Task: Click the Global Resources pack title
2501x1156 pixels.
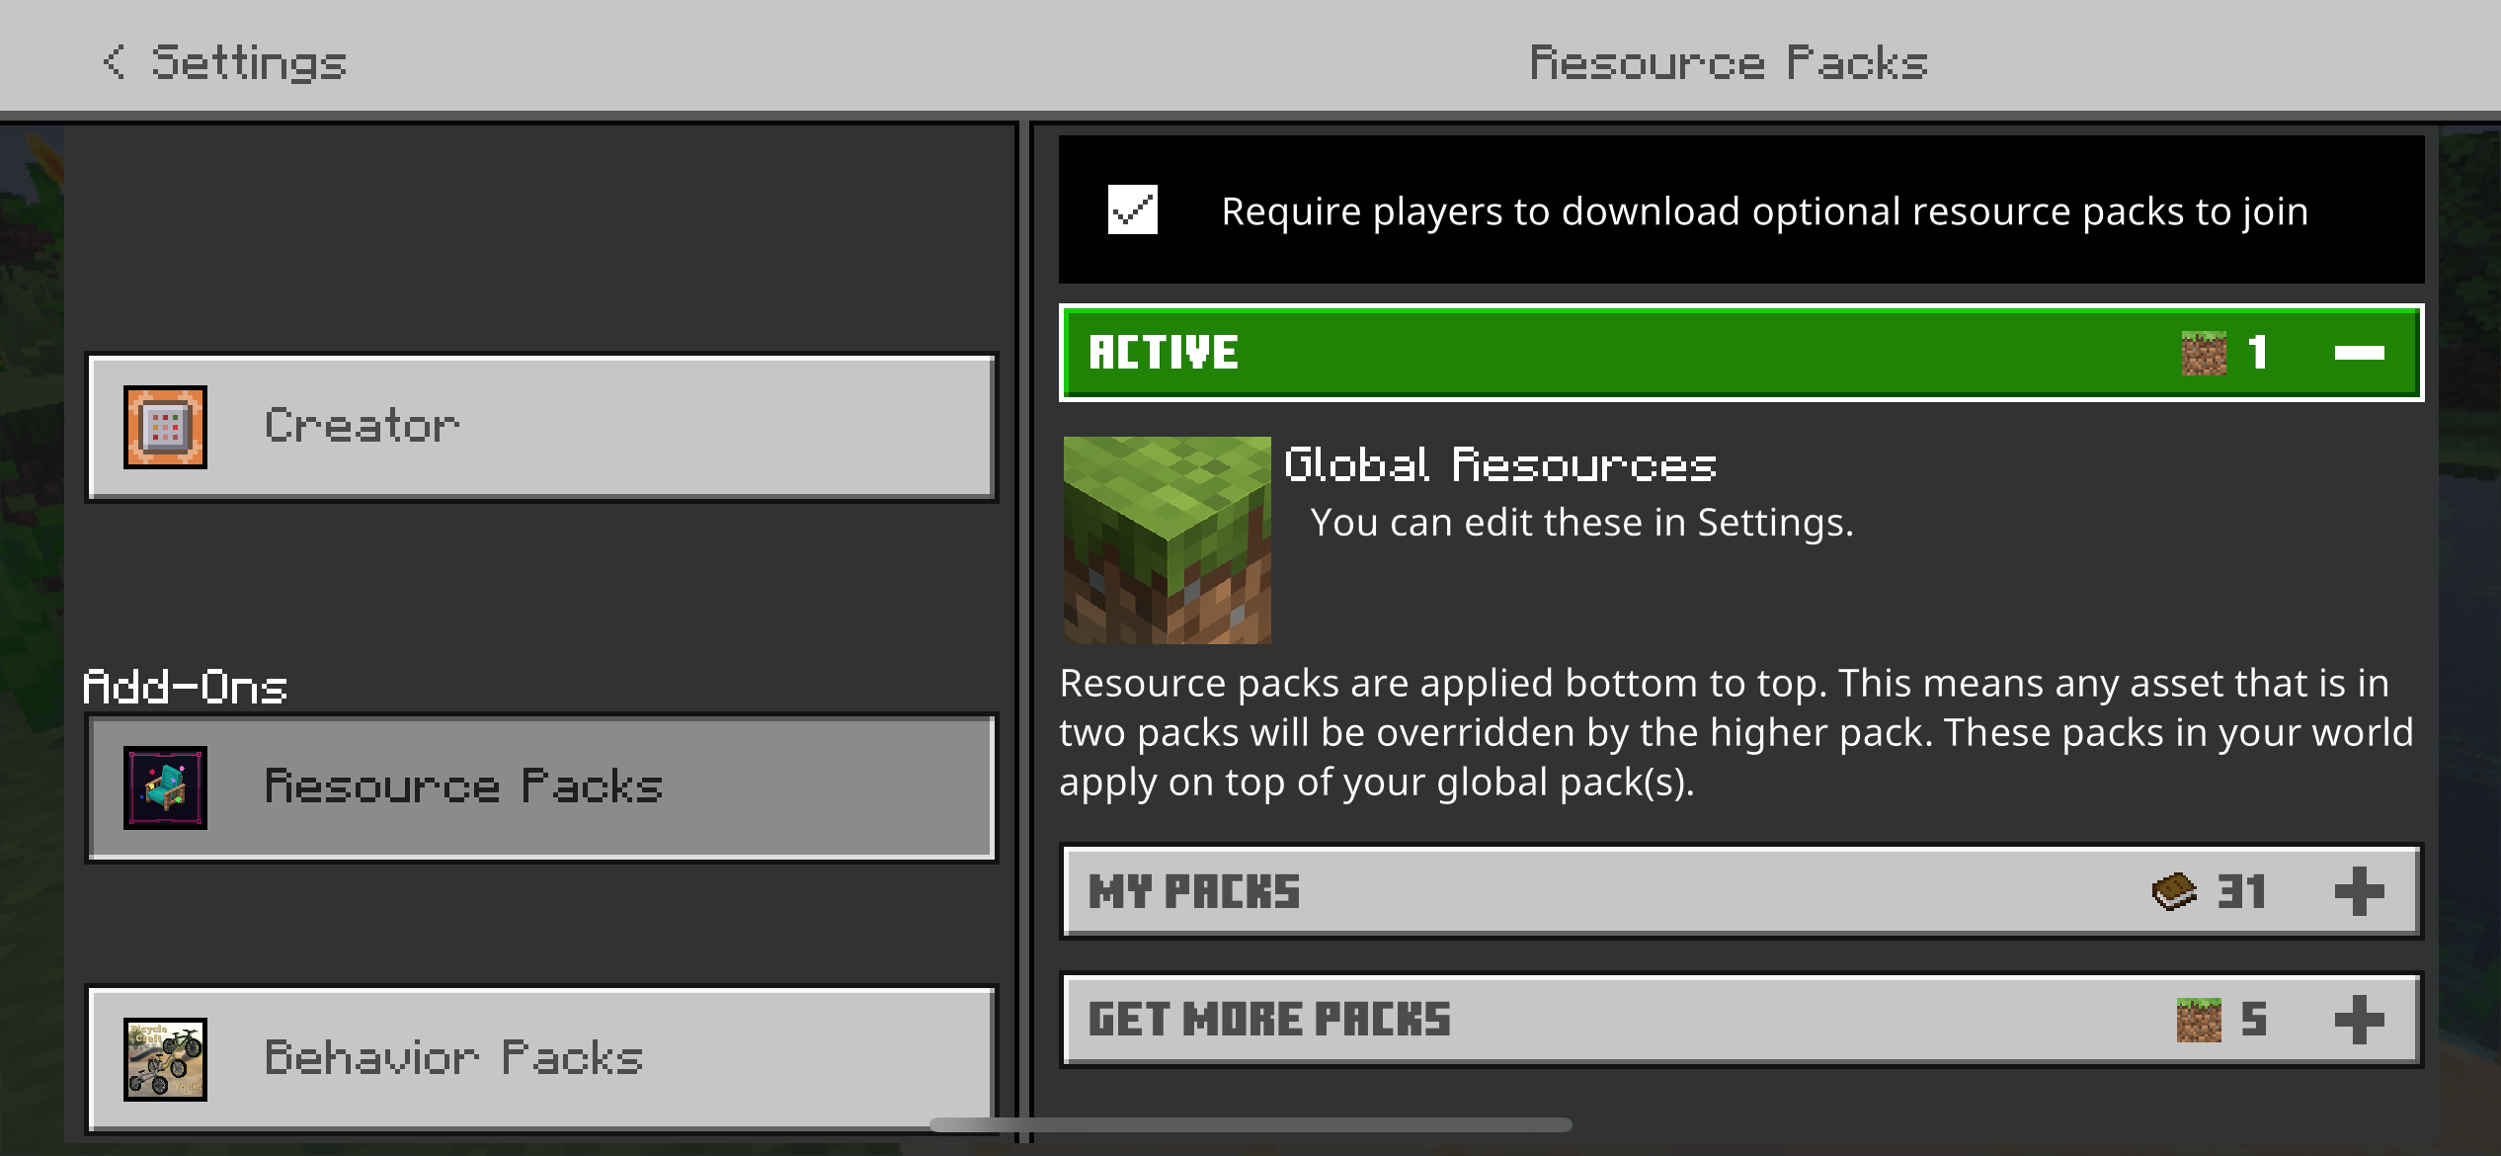Action: [x=1499, y=464]
